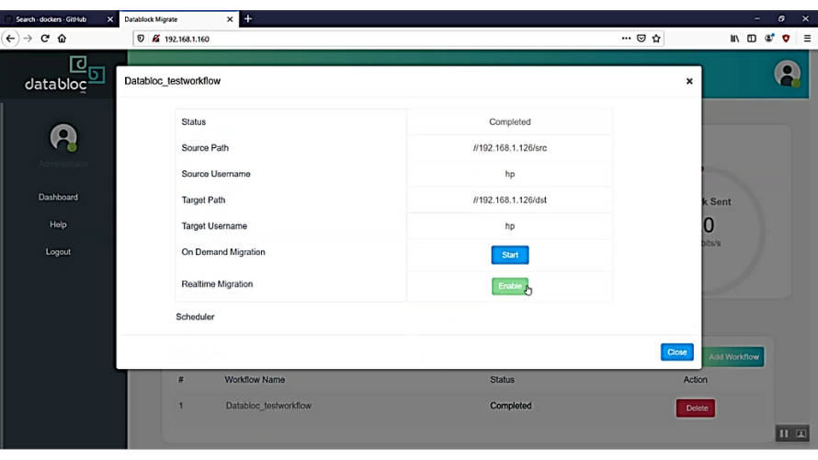Image resolution: width=818 pixels, height=460 pixels.
Task: Bookmark this page with star icon
Action: pyautogui.click(x=656, y=38)
